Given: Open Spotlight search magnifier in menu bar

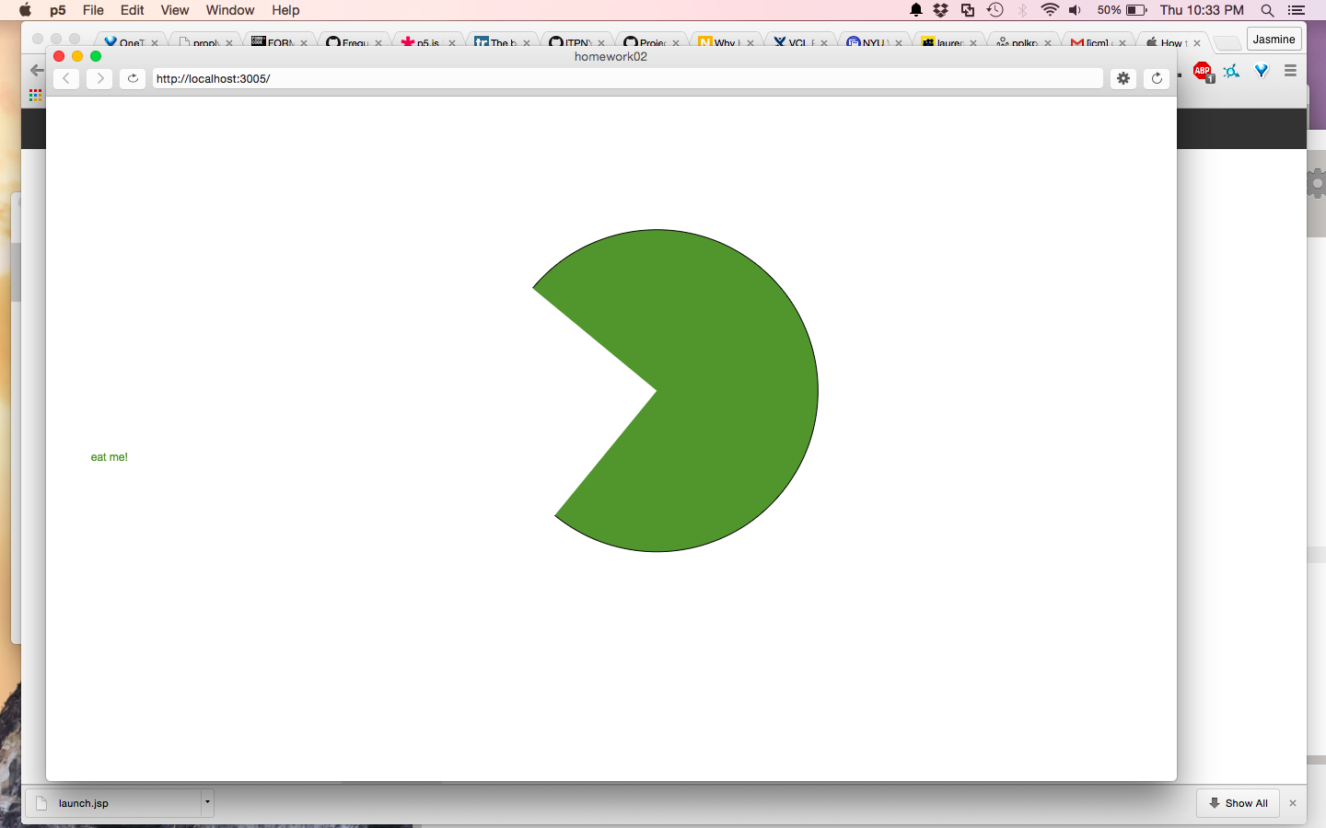Looking at the screenshot, I should pyautogui.click(x=1267, y=10).
